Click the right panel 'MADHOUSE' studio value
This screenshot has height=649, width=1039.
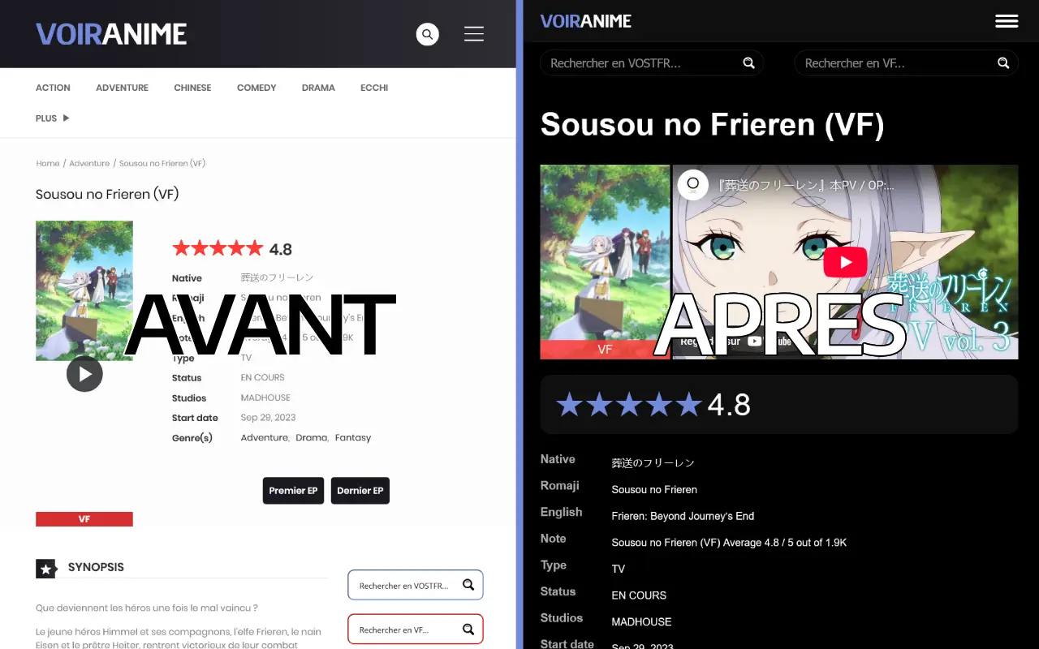641,622
